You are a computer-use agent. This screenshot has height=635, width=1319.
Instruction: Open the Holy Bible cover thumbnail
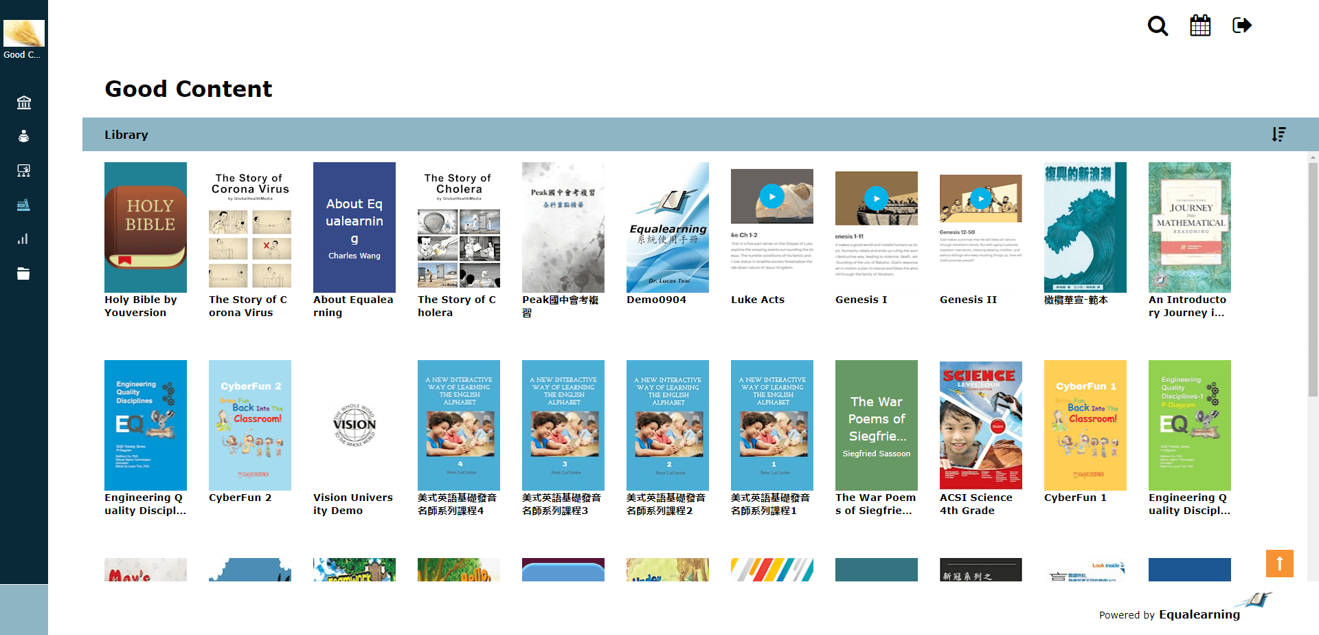(x=146, y=227)
